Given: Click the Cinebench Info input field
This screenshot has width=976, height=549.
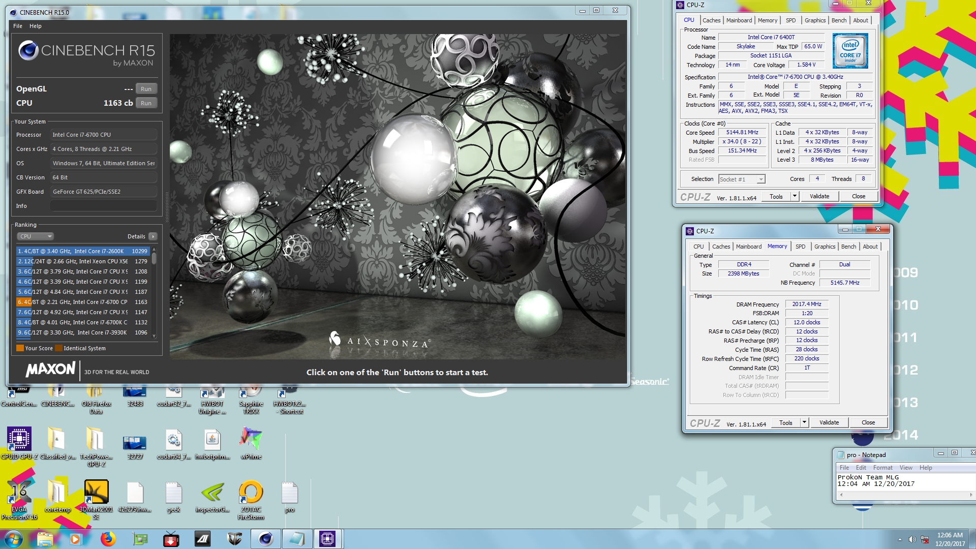Looking at the screenshot, I should point(103,206).
